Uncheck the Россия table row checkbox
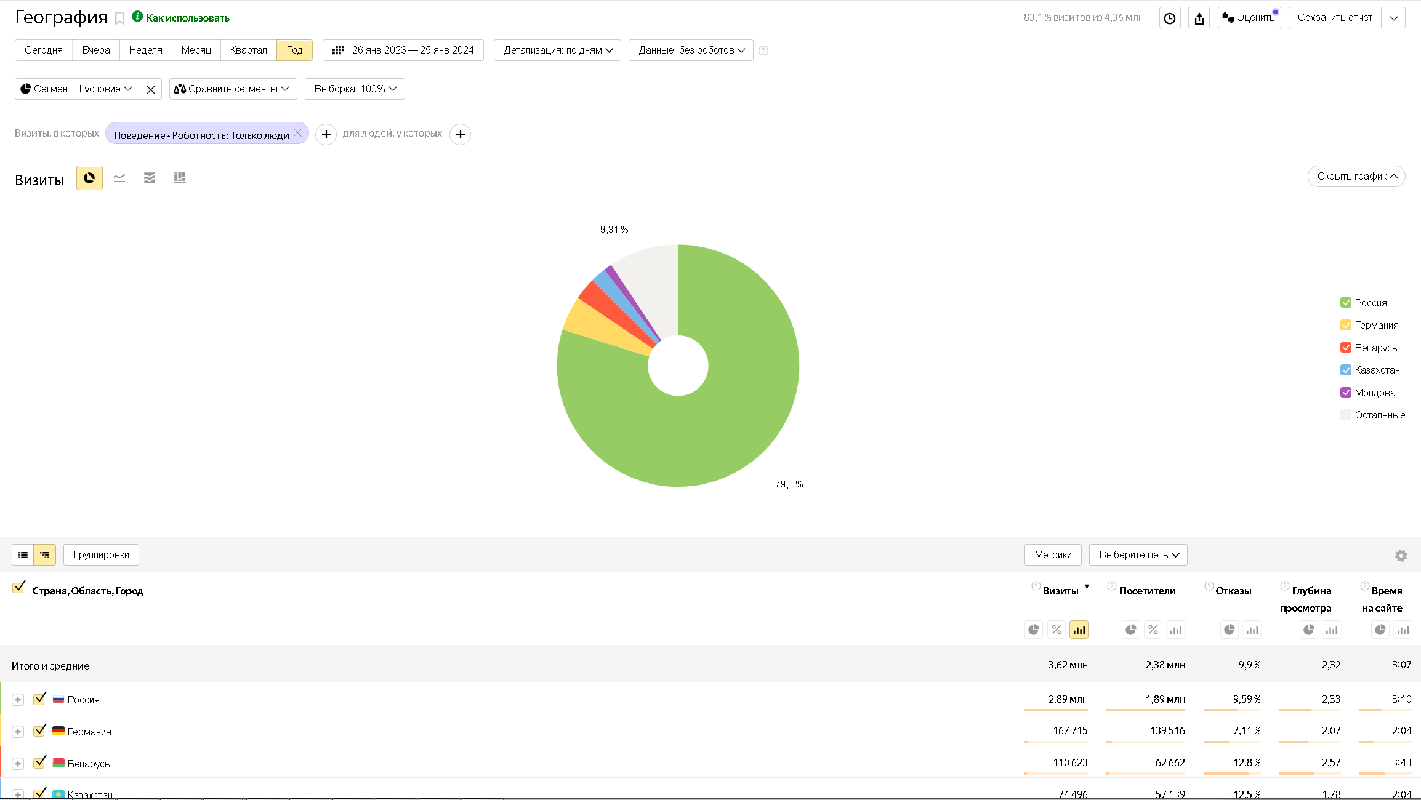Viewport: 1421px width, 800px height. coord(40,699)
